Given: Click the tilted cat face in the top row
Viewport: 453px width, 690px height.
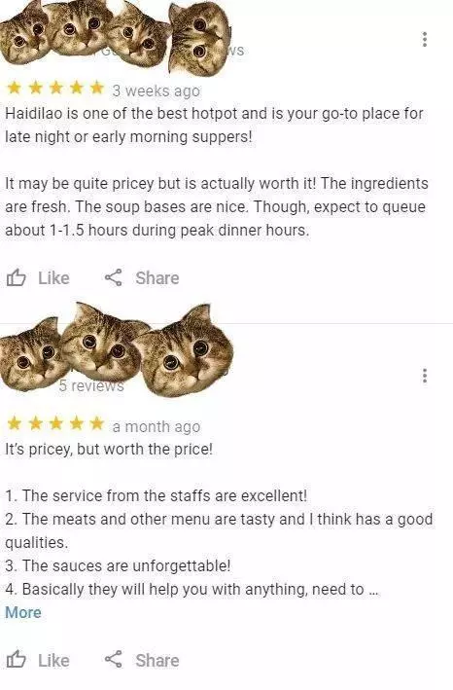Looking at the screenshot, I should pyautogui.click(x=200, y=37).
